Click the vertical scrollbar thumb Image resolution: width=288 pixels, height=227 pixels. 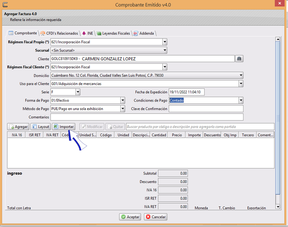[x=278, y=118]
